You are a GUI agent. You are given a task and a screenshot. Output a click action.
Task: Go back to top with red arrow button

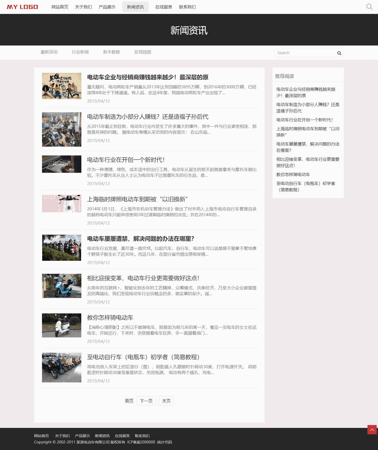(372, 430)
